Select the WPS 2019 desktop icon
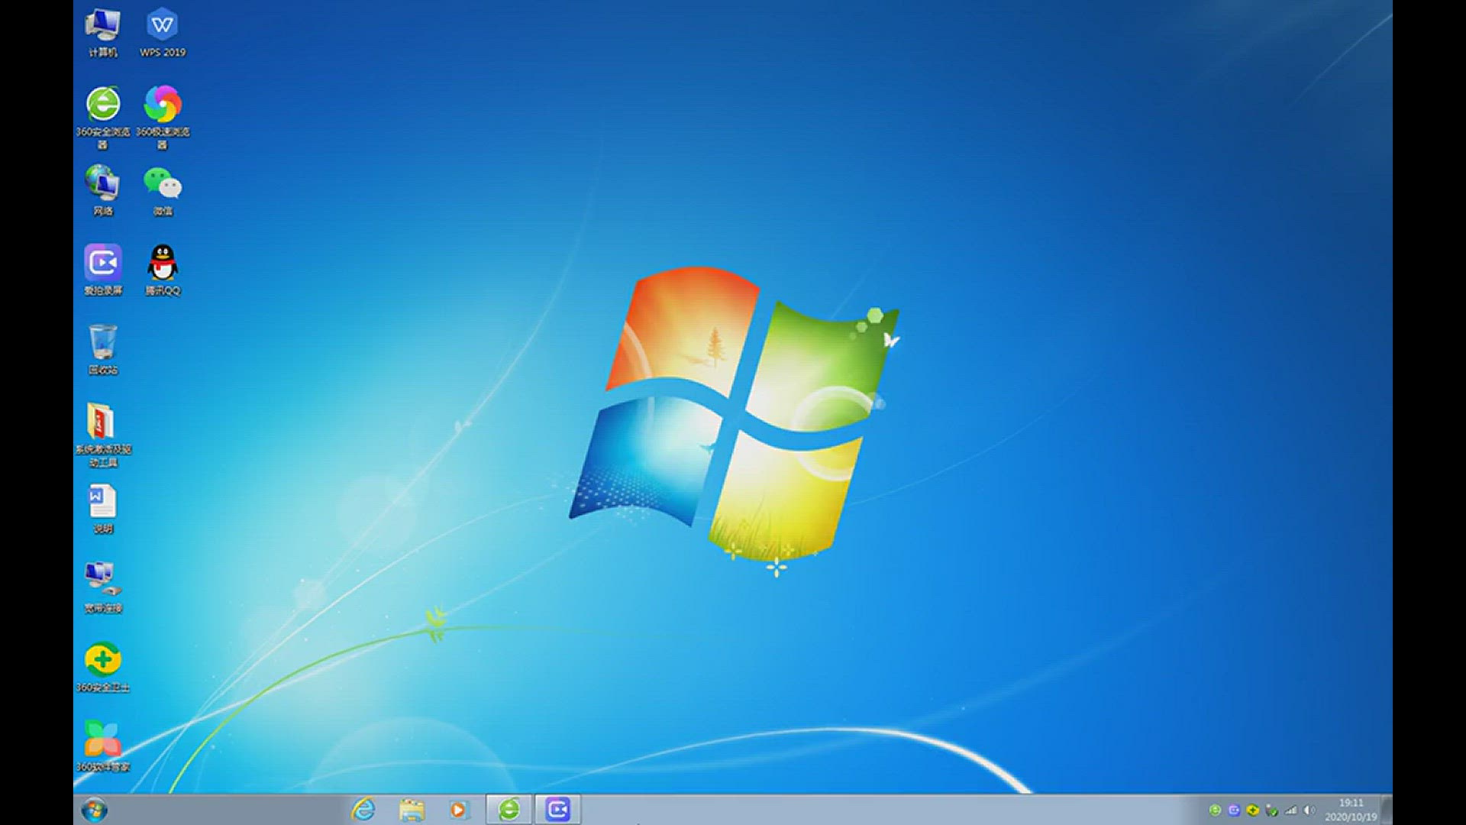Screen dimensions: 1466x825 click(x=163, y=27)
